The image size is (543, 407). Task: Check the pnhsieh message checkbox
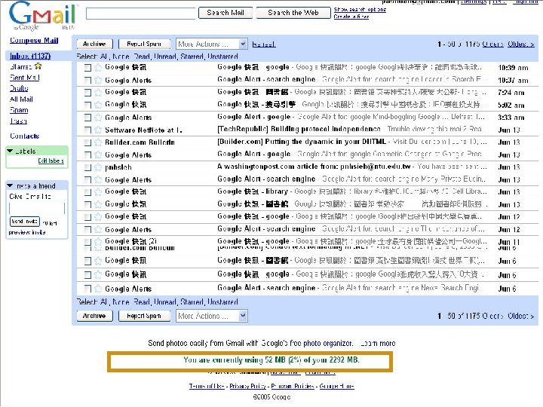(87, 168)
